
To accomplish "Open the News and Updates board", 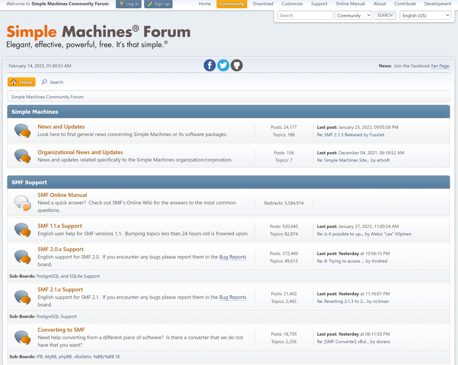I will coord(61,126).
